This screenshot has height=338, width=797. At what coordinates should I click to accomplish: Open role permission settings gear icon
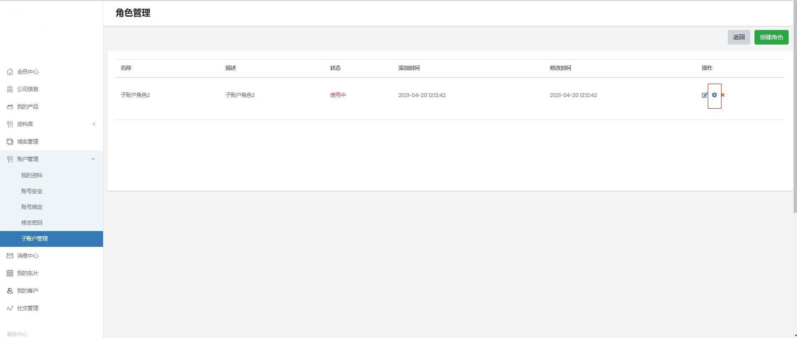point(714,95)
